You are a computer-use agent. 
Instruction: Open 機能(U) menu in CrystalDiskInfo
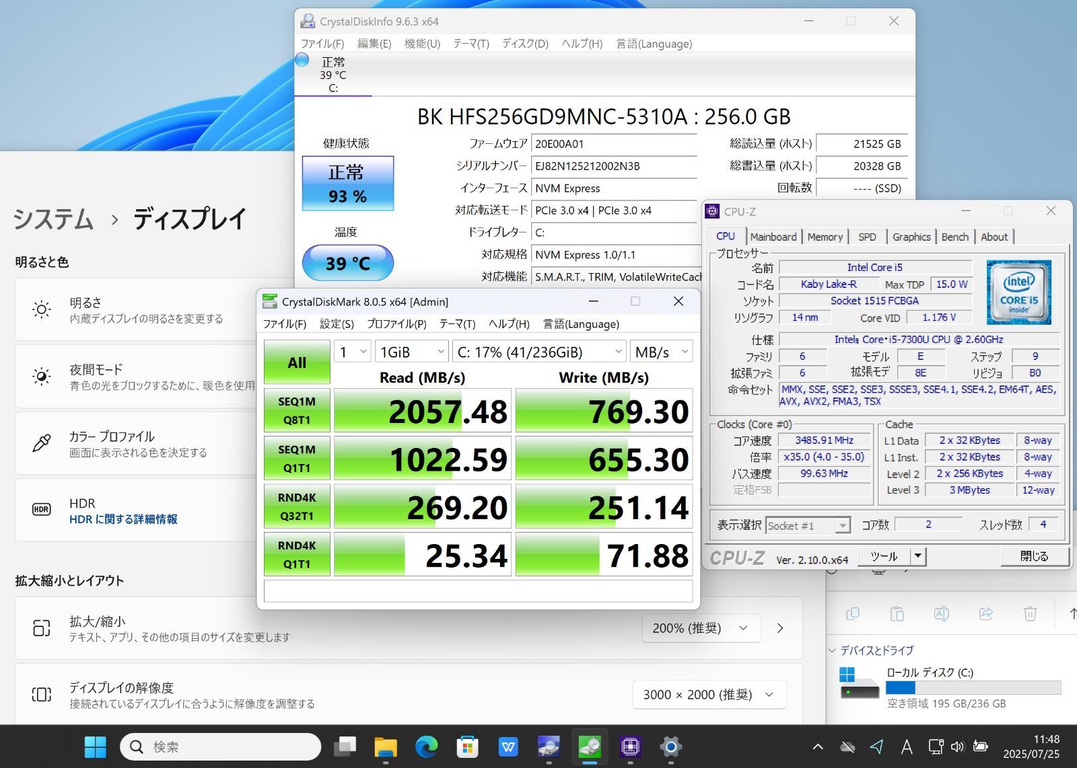422,44
